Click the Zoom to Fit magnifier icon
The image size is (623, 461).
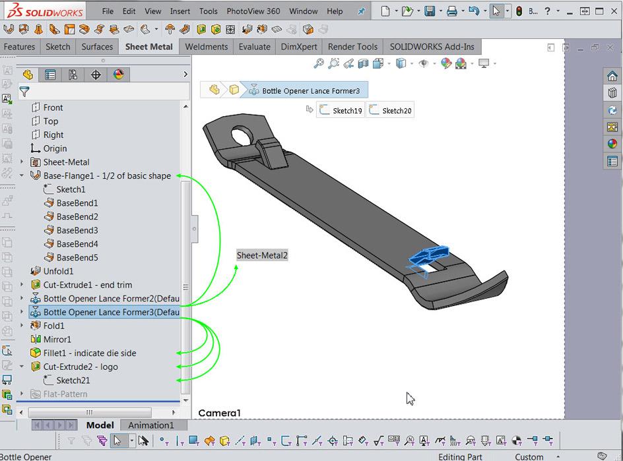pyautogui.click(x=319, y=64)
